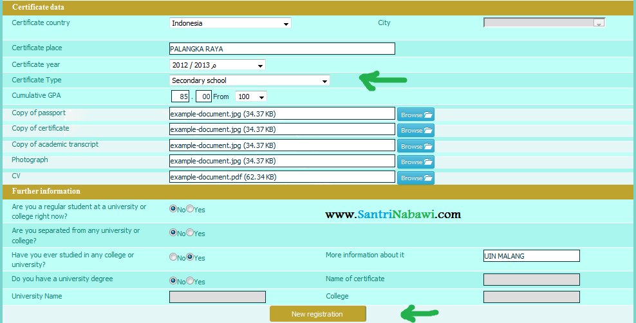The width and height of the screenshot is (636, 323).
Task: Browse for Copy of academic transcript file
Action: 416,146
